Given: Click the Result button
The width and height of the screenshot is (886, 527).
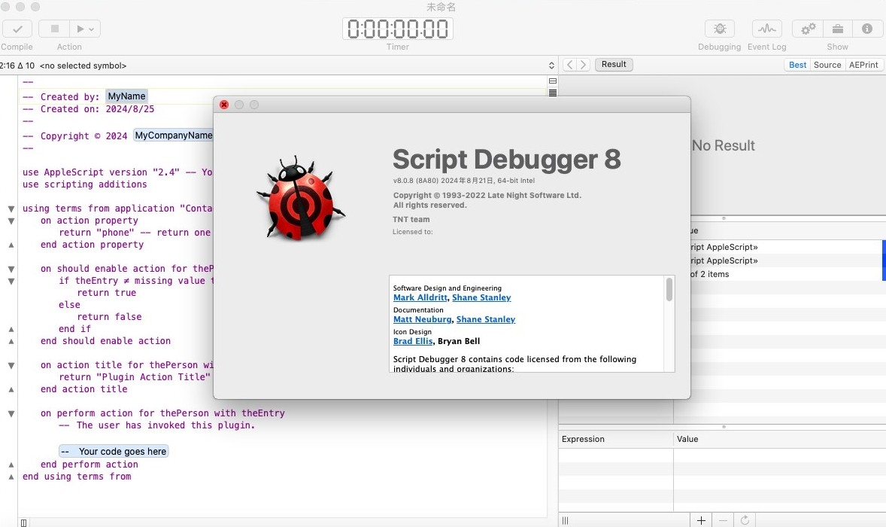Looking at the screenshot, I should 614,65.
